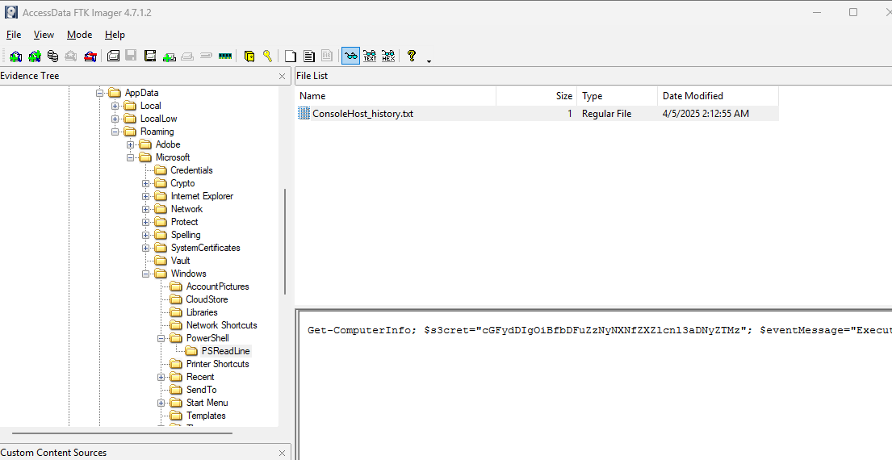Click the FTK Imager title bar app icon
892x460 pixels.
pos(10,12)
